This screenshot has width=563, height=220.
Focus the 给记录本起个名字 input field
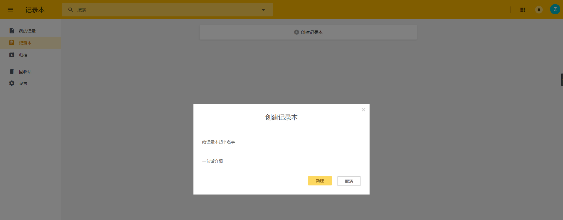click(281, 142)
